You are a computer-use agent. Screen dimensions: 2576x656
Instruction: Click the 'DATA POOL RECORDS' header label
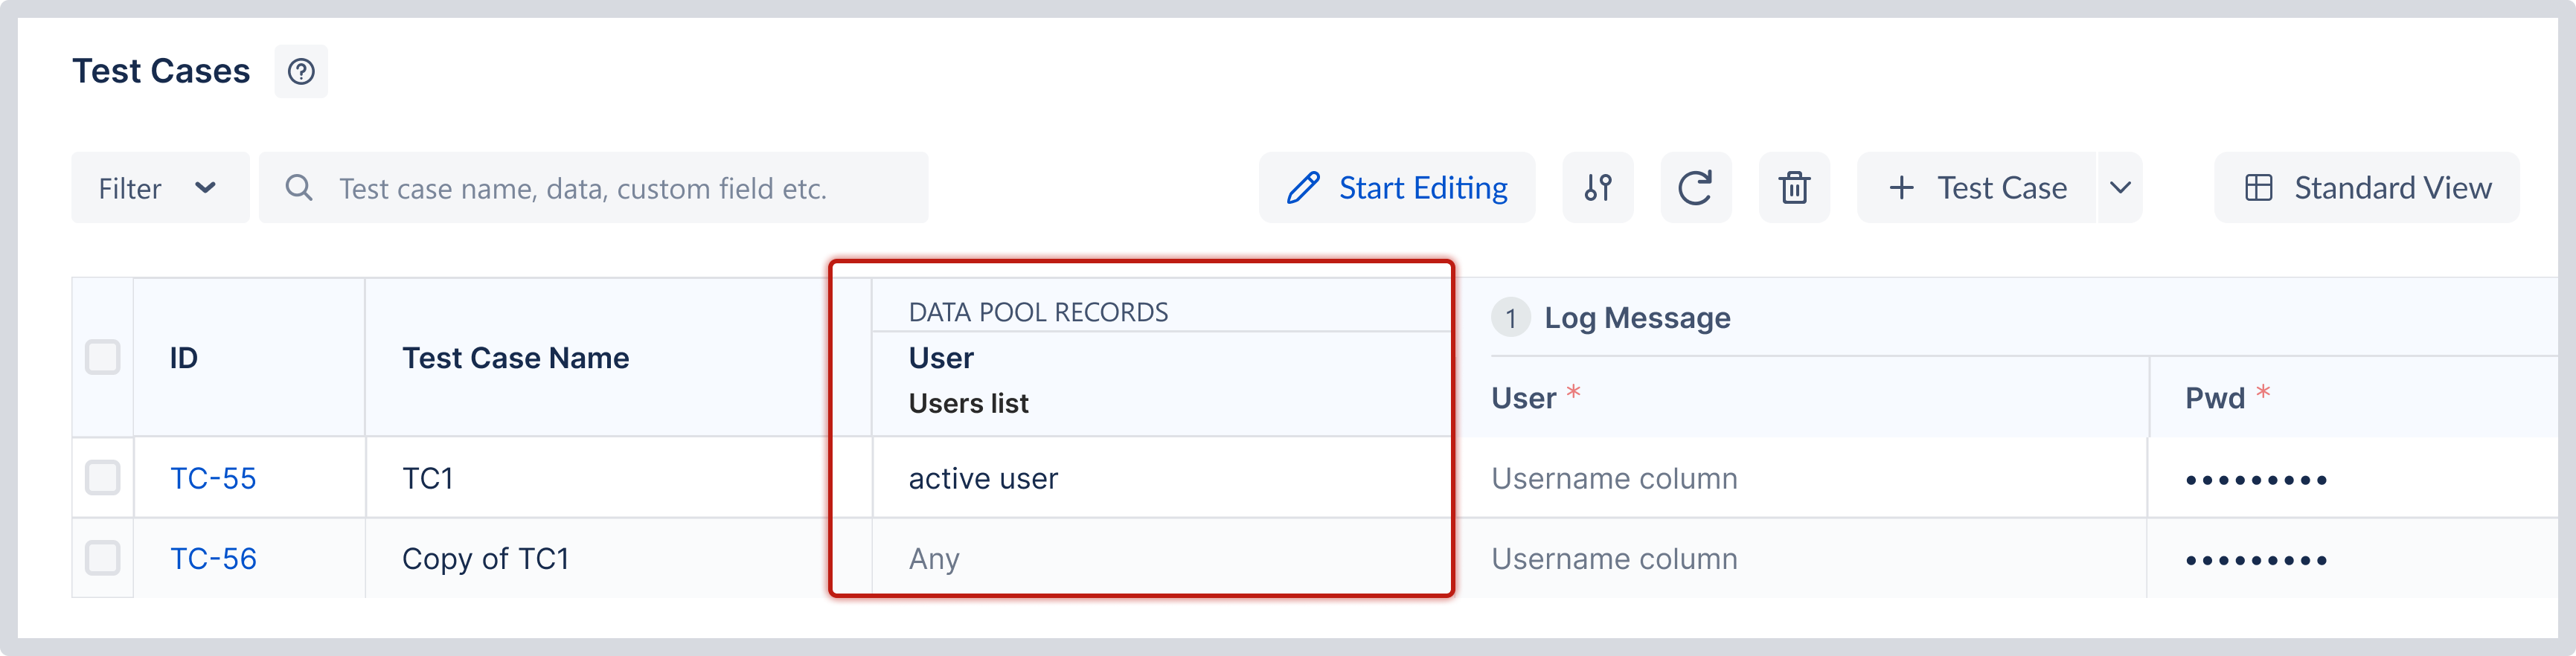tap(1038, 312)
